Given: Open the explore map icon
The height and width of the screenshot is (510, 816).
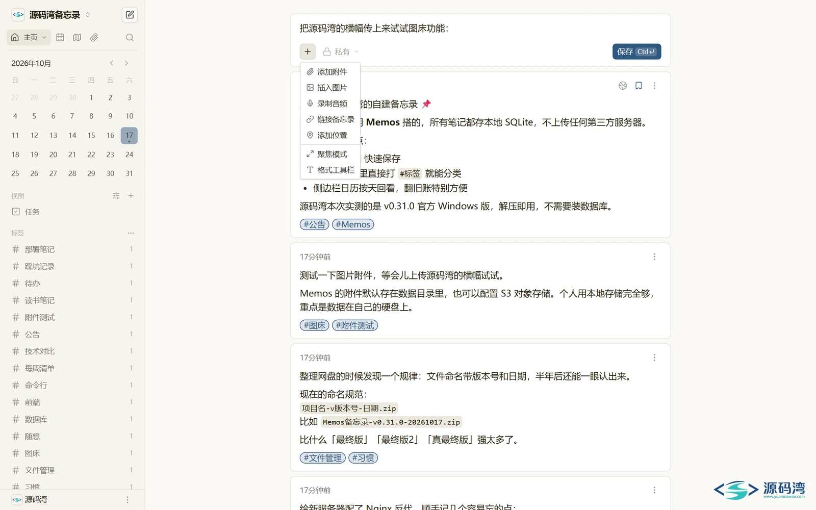Looking at the screenshot, I should tap(77, 37).
